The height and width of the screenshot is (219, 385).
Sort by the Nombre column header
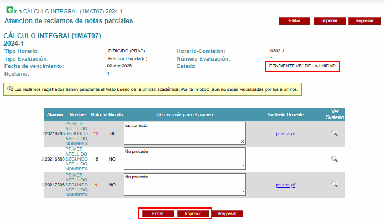tap(78, 115)
